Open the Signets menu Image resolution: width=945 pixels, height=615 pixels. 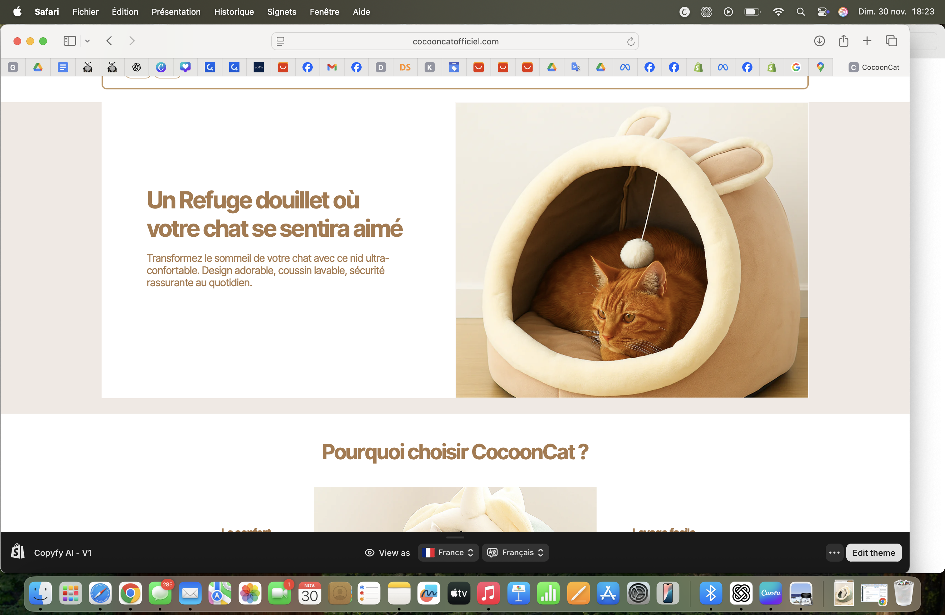[282, 12]
